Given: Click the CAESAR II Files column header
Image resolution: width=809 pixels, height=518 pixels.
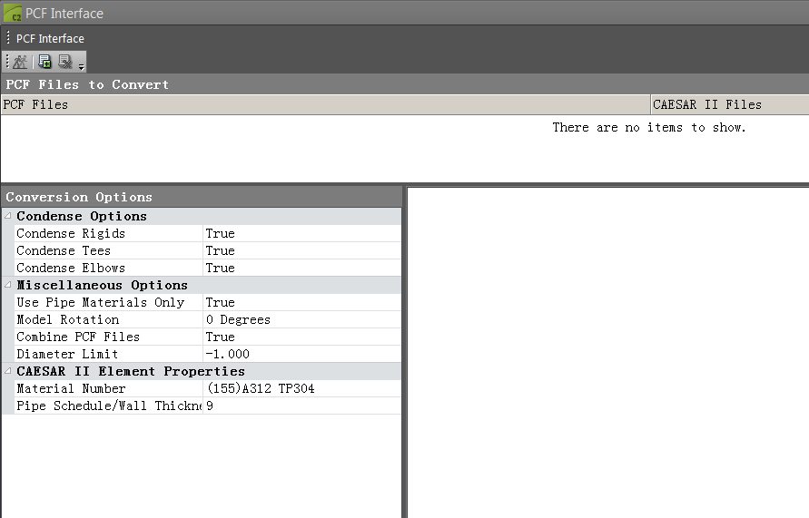Looking at the screenshot, I should 729,104.
